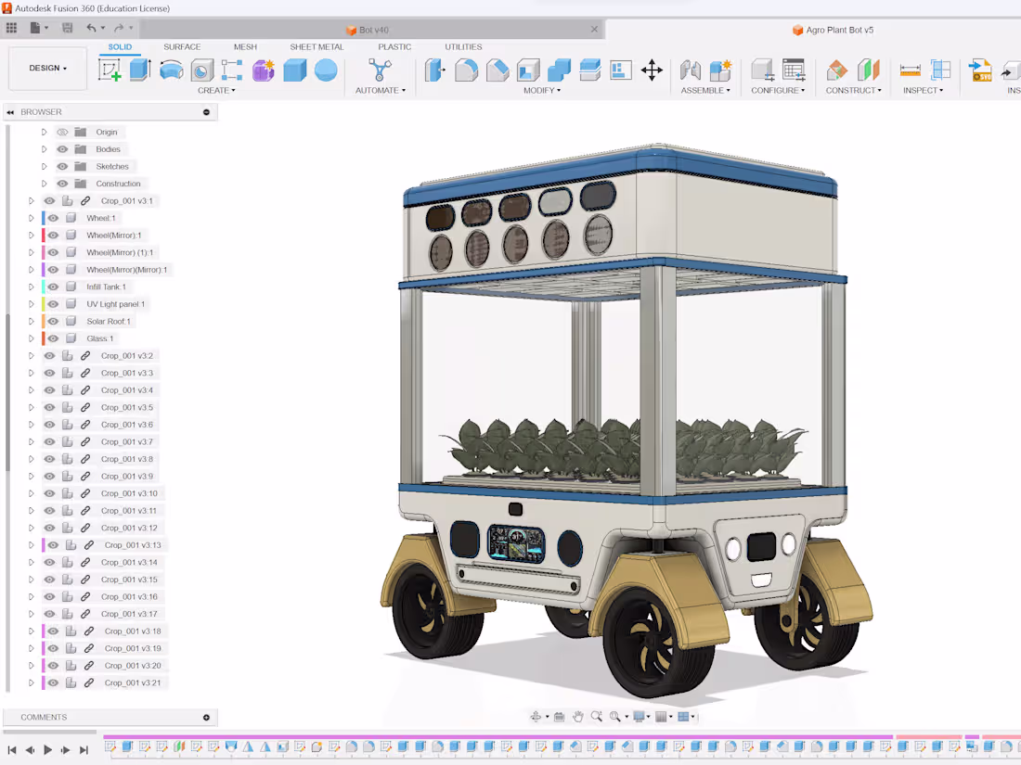1021x765 pixels.
Task: Click the Revolve tool in Create panel
Action: [x=173, y=70]
